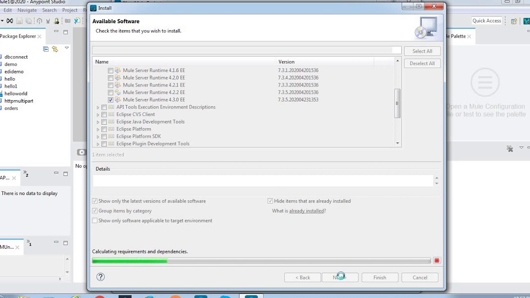Check Mule Server Runtime 4.2.0 EE

point(111,78)
